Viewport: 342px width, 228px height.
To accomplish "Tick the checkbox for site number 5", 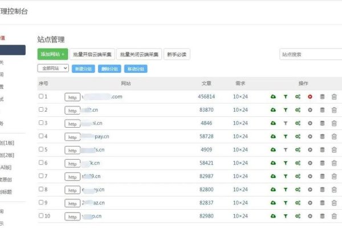I will pos(41,149).
